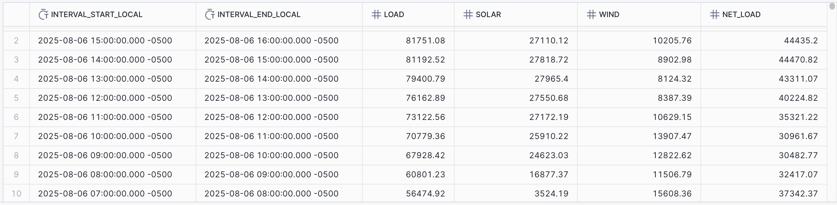
Task: Click the number type icon beside LOAD
Action: [376, 15]
